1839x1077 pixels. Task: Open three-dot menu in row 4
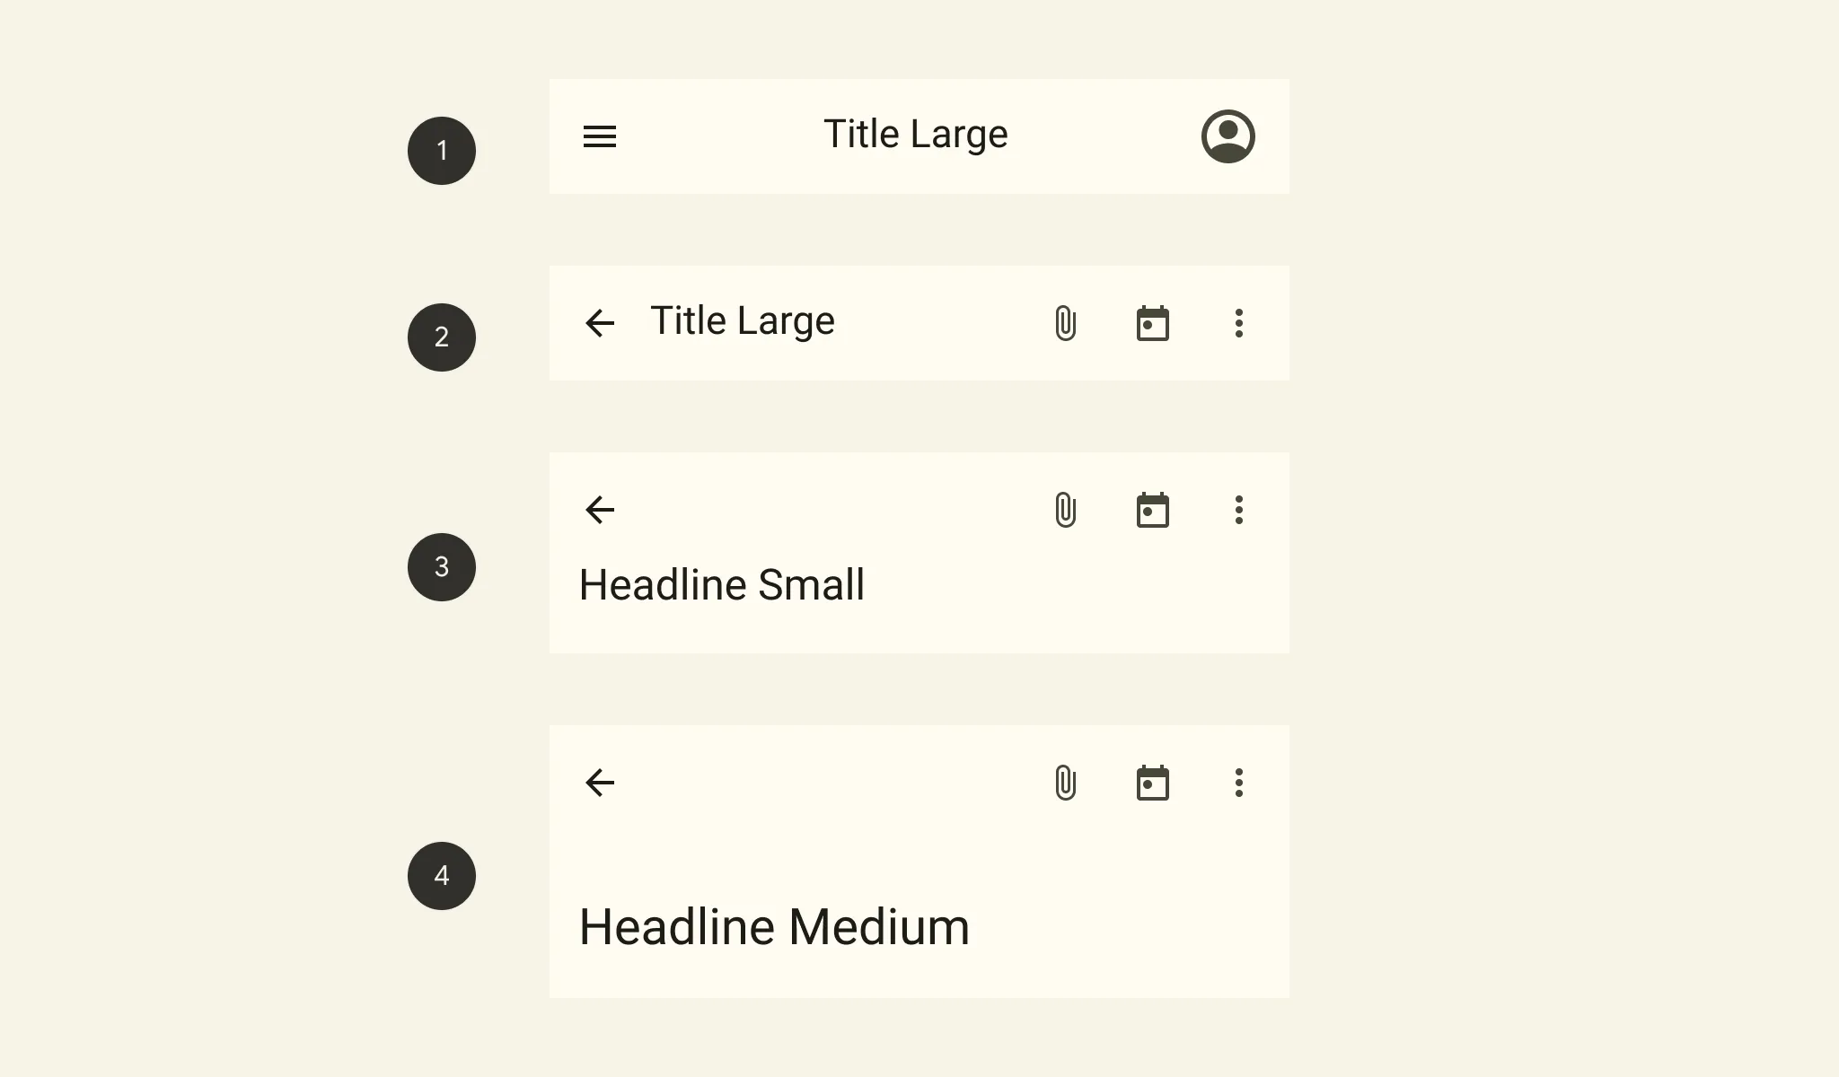click(x=1237, y=782)
